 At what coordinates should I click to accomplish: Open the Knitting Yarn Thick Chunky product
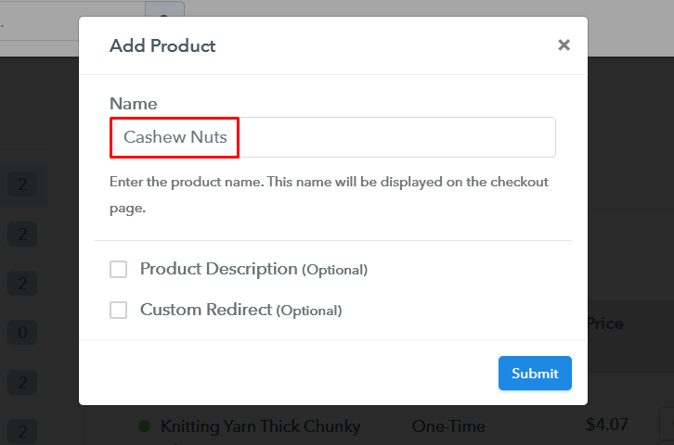tap(260, 426)
